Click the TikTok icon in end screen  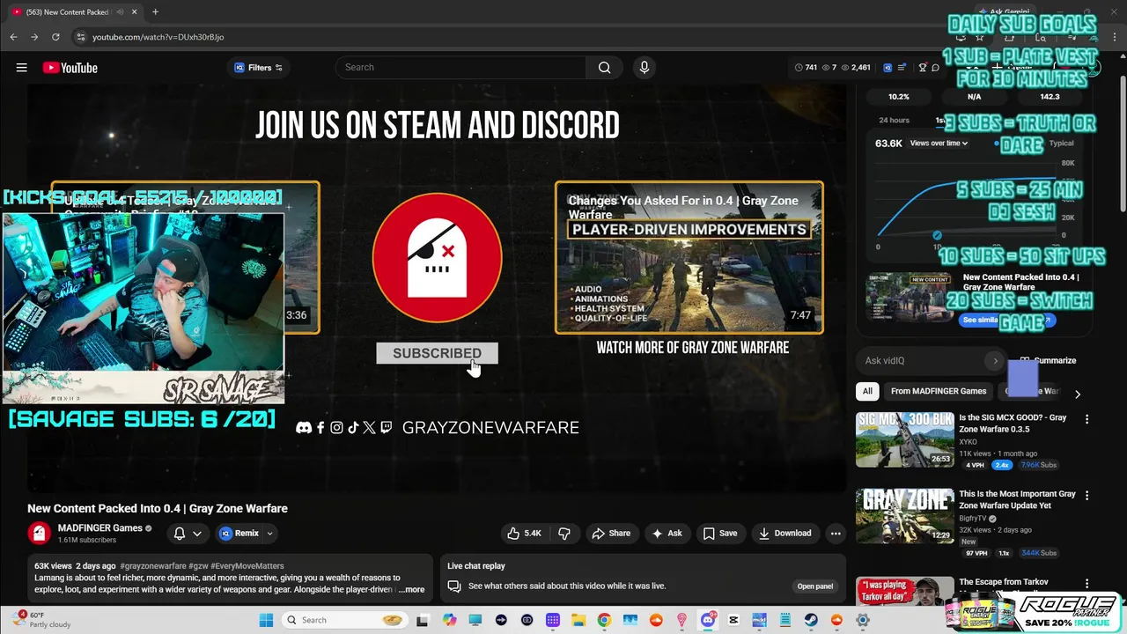pos(353,427)
